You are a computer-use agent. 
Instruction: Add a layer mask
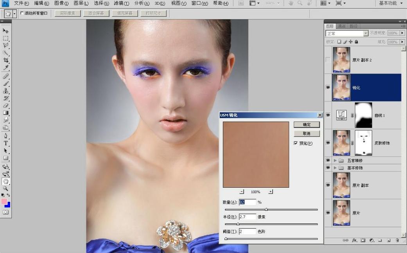click(x=363, y=240)
